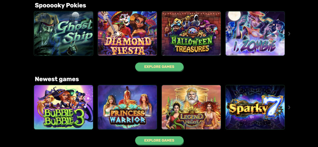Image resolution: width=318 pixels, height=147 pixels.
Task: Select the I, Zombie game tile
Action: 255,33
